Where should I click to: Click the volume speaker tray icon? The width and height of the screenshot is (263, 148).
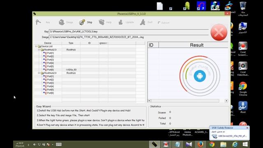coord(35,144)
